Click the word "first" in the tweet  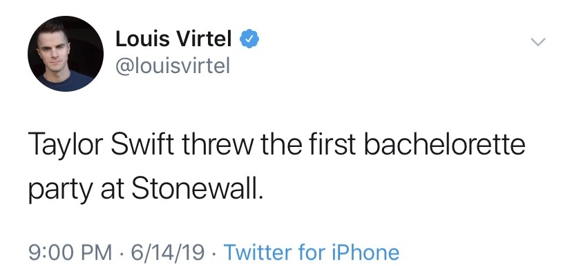(x=331, y=144)
